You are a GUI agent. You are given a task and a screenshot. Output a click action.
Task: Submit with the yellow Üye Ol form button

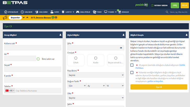[x=159, y=87]
